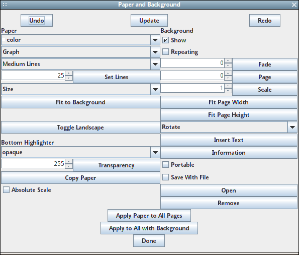Click the Open background button
Viewport: 299px width, 255px height.
coord(229,190)
